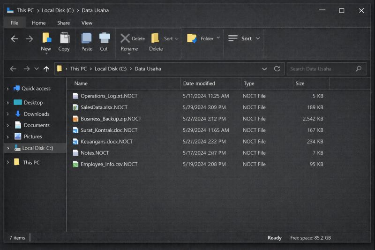Select the SalesData.xlsx.NOCT file

pos(104,107)
